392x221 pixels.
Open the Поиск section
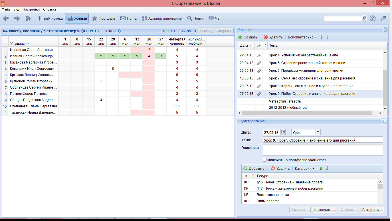coord(195,19)
